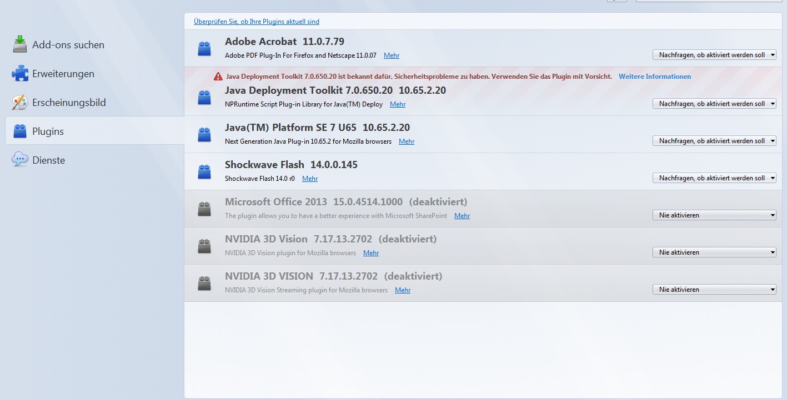This screenshot has height=400, width=787.
Task: Click 'Mehr' link for Adobe Acrobat
Action: point(391,55)
